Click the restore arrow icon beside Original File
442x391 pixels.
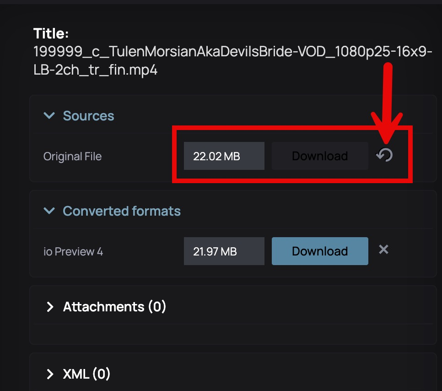pyautogui.click(x=384, y=156)
